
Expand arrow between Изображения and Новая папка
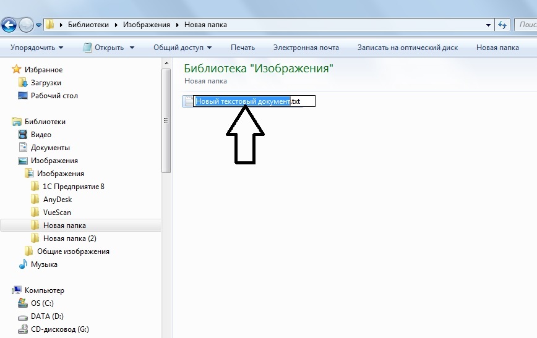tap(178, 25)
